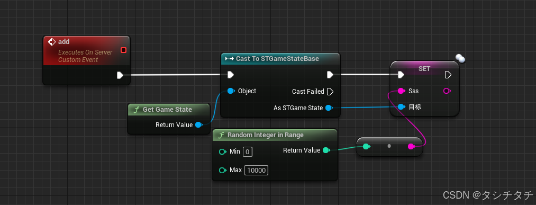
Task: Click the SET node execution input pin
Action: [x=401, y=75]
